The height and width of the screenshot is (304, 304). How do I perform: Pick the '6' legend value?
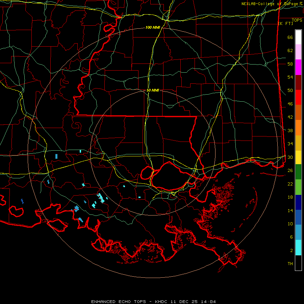[292, 237]
